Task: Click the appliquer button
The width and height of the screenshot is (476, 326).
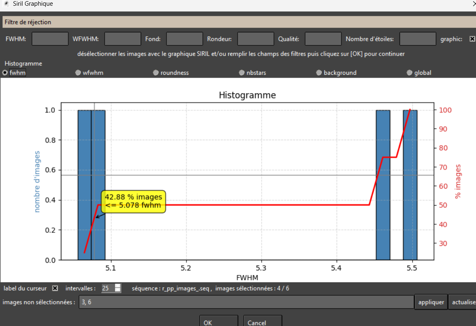Action: coord(431,302)
